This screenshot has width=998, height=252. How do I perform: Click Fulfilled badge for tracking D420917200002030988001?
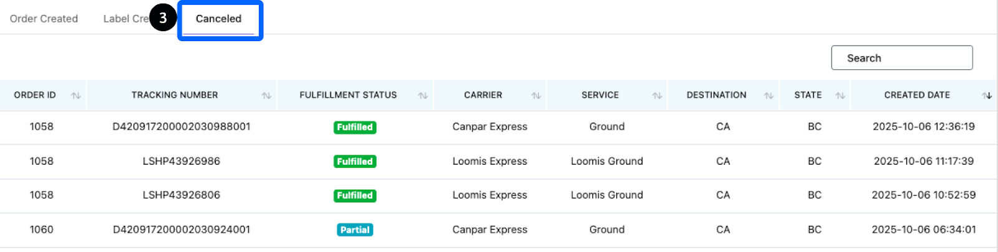(x=355, y=127)
